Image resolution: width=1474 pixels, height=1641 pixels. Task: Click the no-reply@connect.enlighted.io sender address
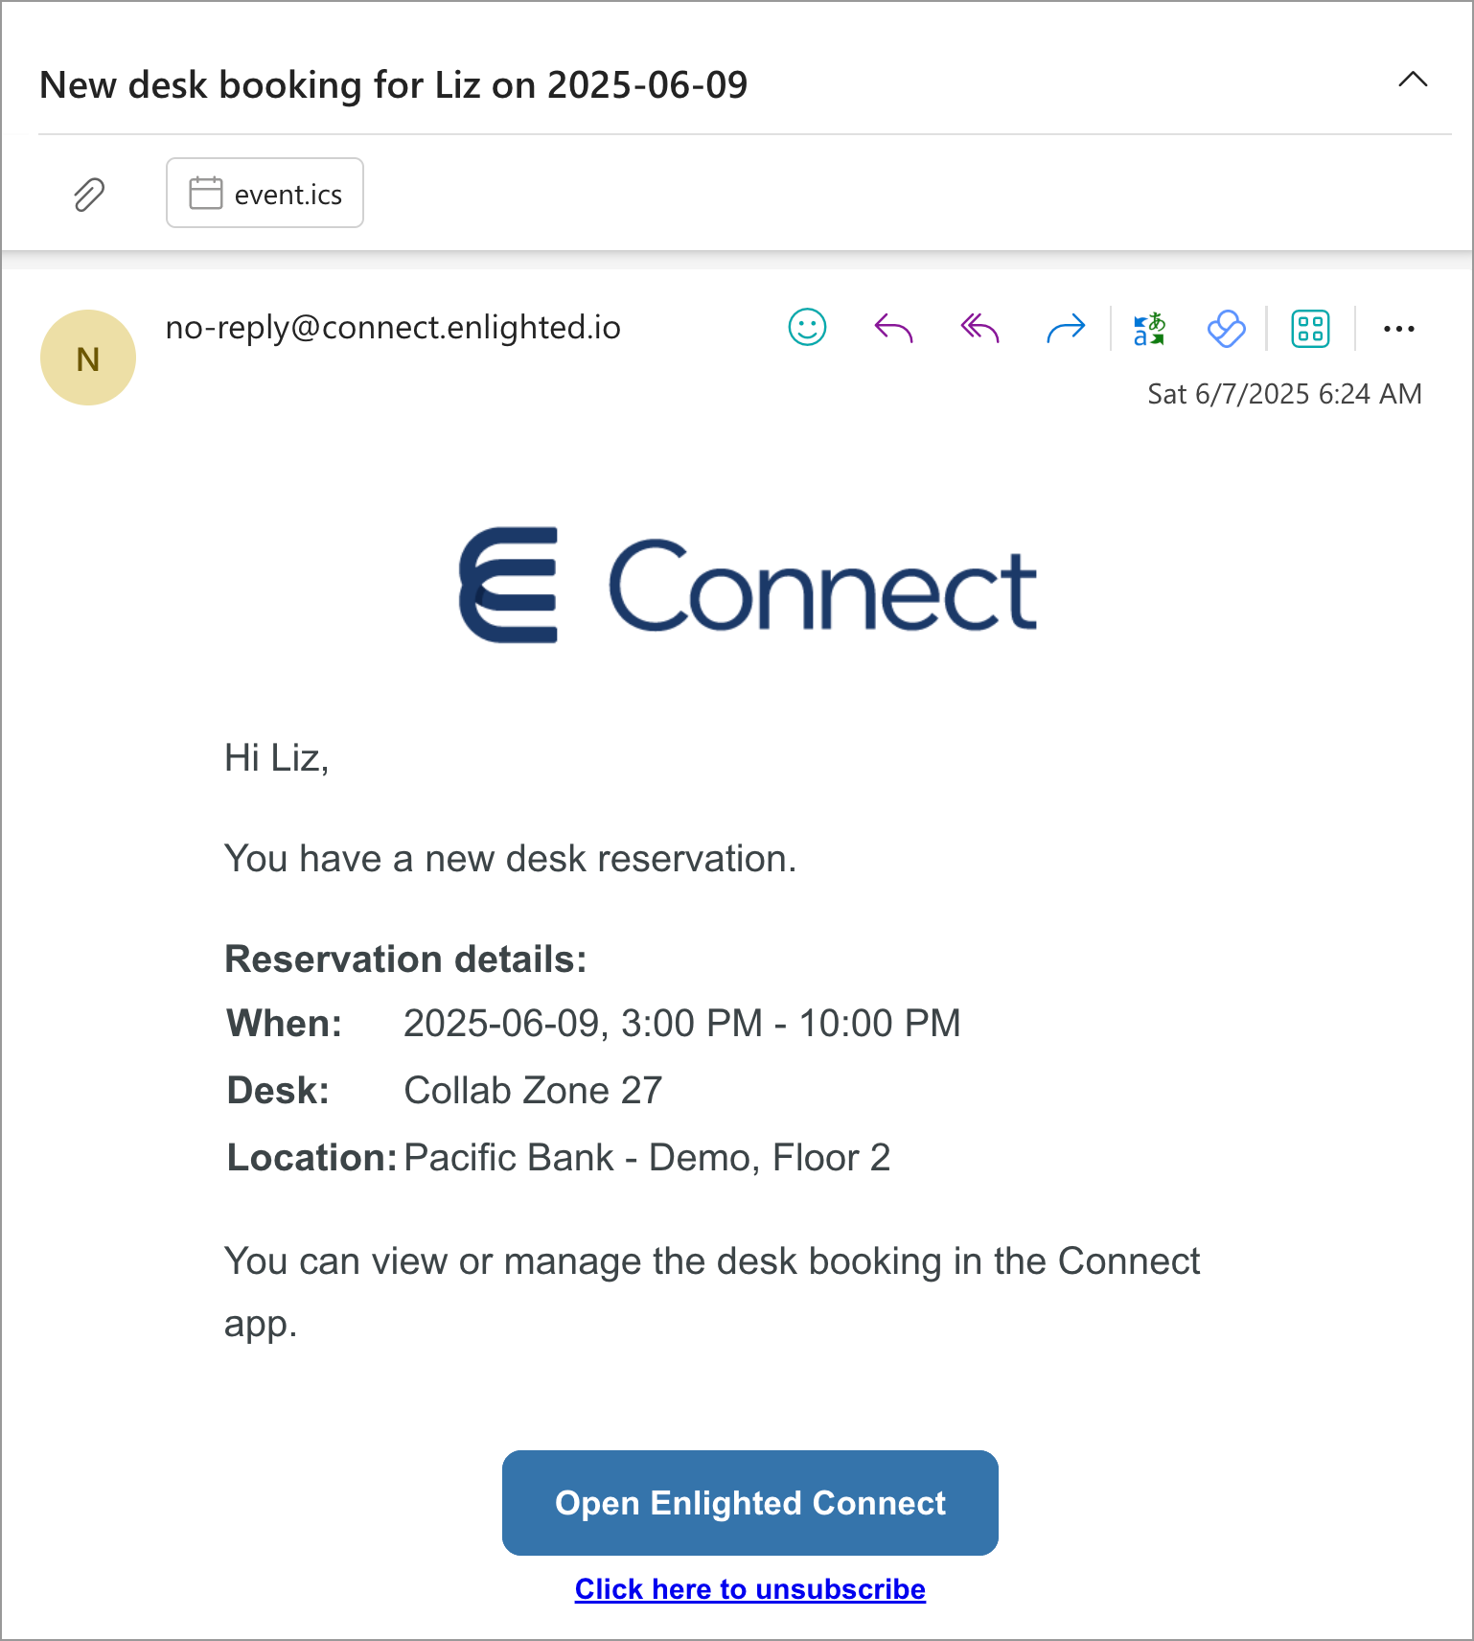click(393, 328)
